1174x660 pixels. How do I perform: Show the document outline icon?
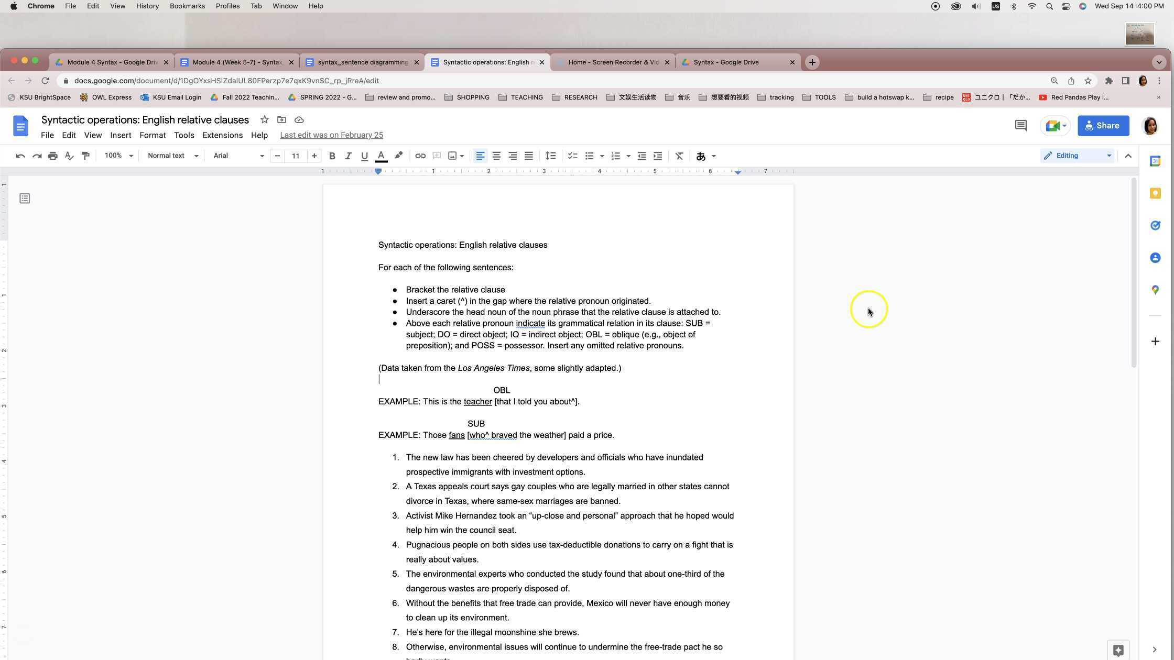[25, 199]
